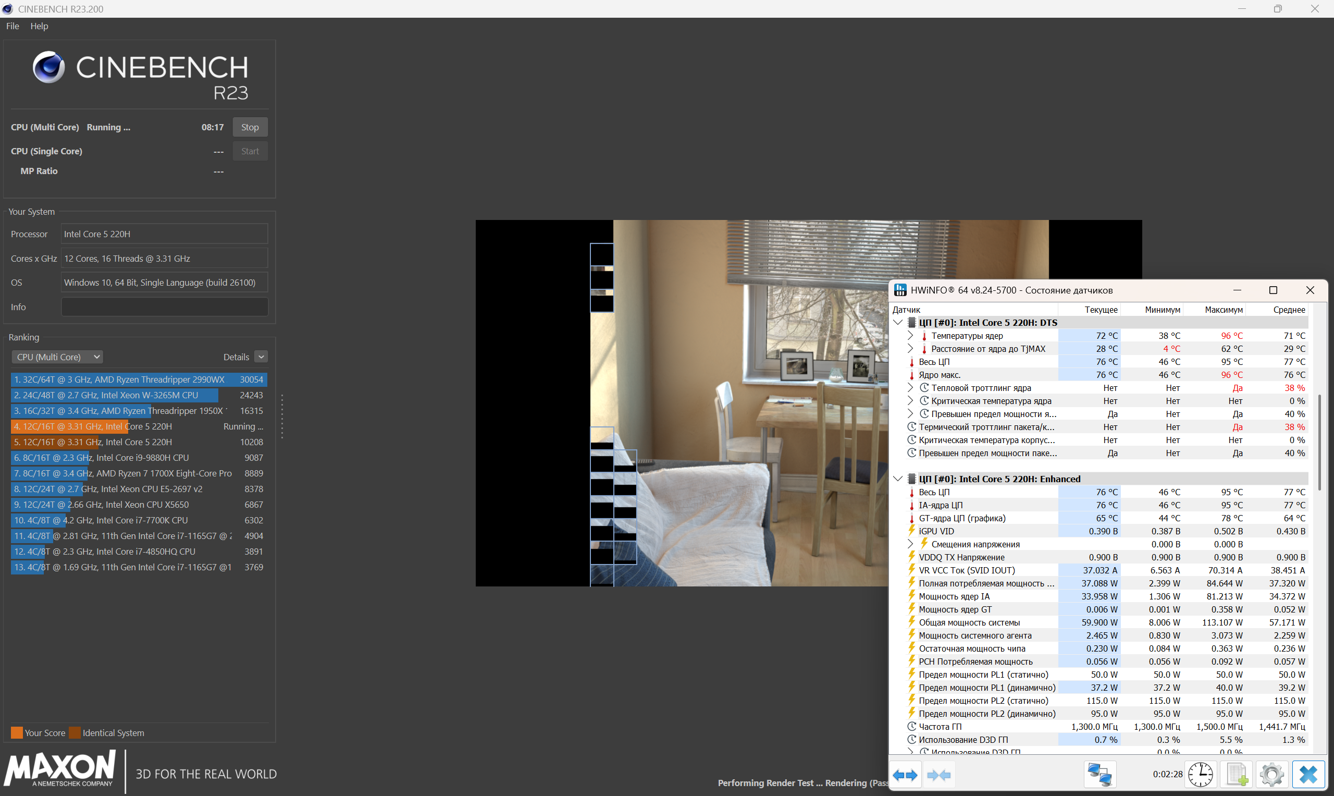Screen dimensions: 1334x796
Task: Click HWiNFO expand columns arrows icon
Action: tap(905, 775)
